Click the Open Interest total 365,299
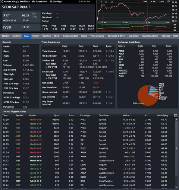 [97, 92]
